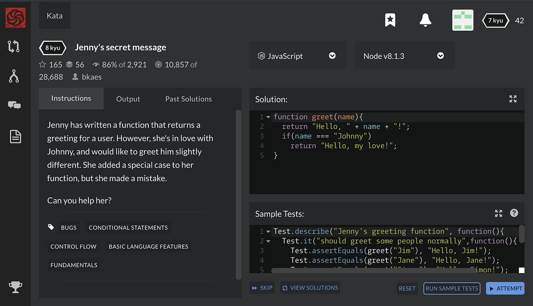Open notifications with the bell icon

pos(425,20)
